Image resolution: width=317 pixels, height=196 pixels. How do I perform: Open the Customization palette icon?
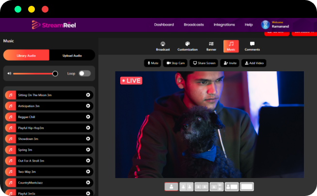click(x=187, y=46)
